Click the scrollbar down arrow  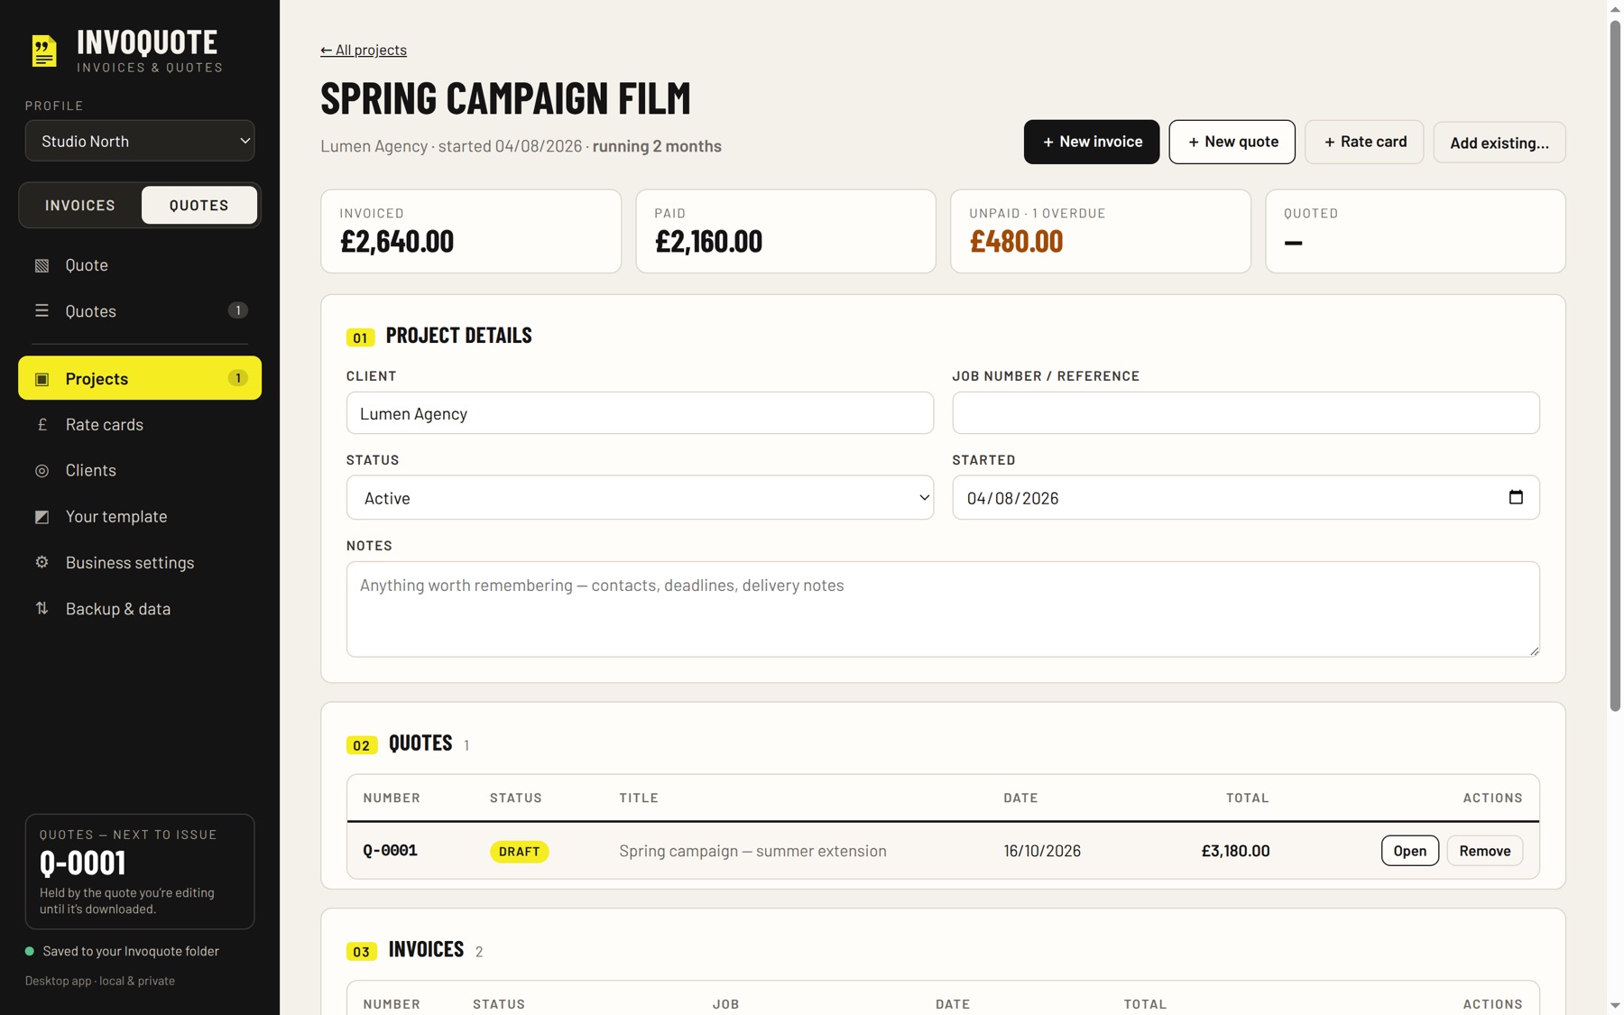pos(1615,1005)
